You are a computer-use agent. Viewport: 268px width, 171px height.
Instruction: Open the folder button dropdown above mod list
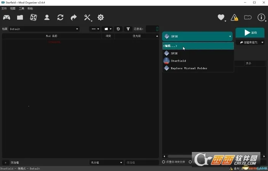click(x=108, y=29)
